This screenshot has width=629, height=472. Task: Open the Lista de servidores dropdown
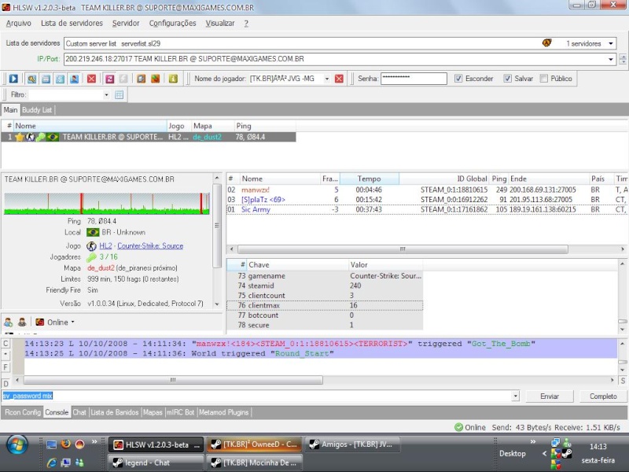click(611, 43)
